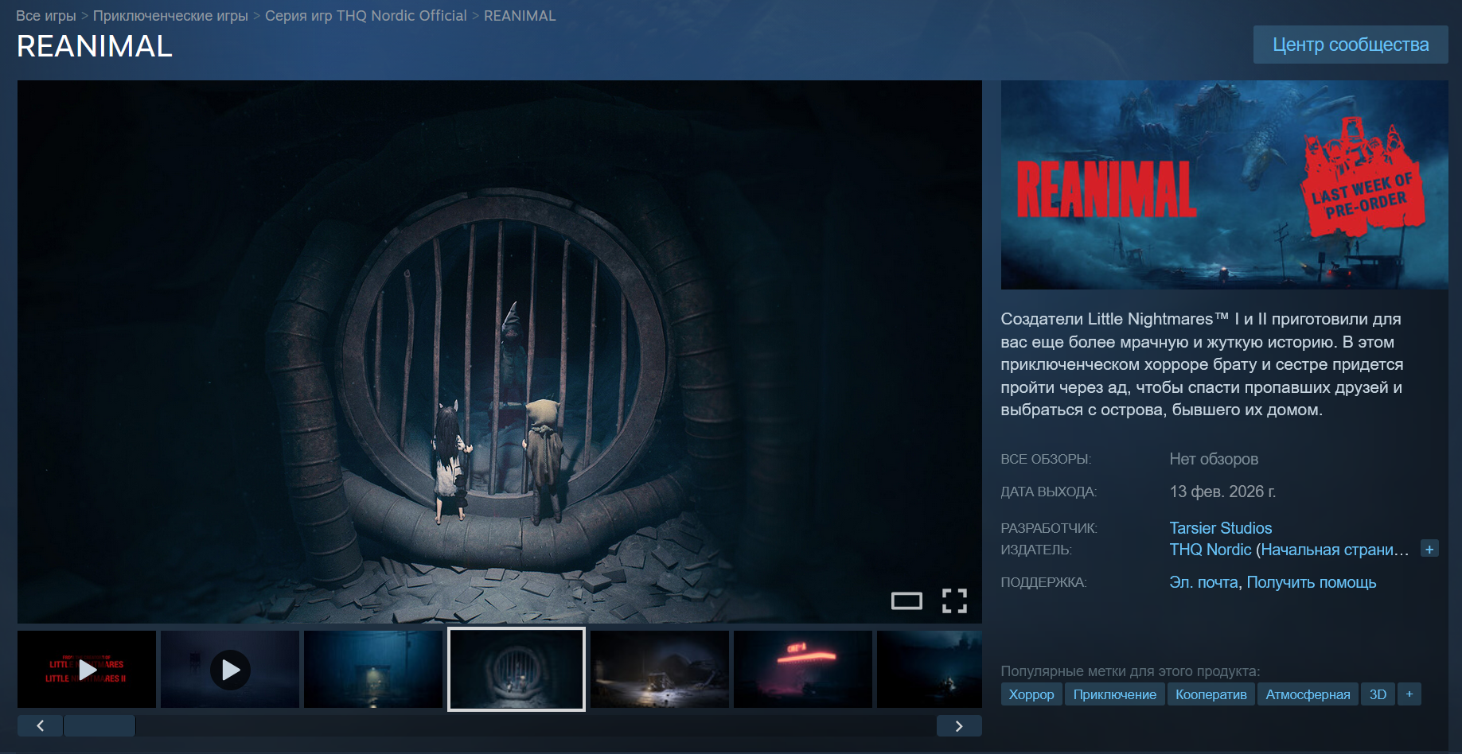Viewport: 1462px width, 754px height.
Task: Select the Хоррор tag
Action: point(1031,694)
